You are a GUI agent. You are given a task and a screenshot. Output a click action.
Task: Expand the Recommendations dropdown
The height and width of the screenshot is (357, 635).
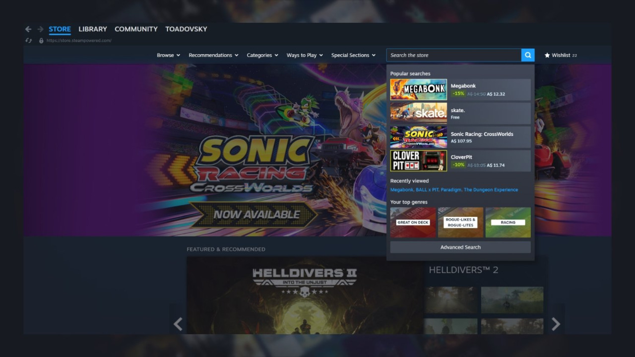coord(213,55)
